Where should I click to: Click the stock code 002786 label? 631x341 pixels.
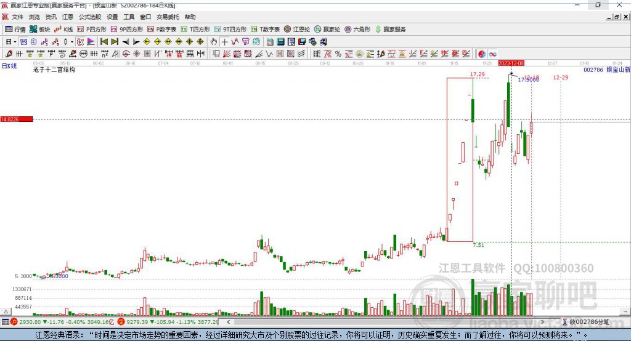pos(593,70)
